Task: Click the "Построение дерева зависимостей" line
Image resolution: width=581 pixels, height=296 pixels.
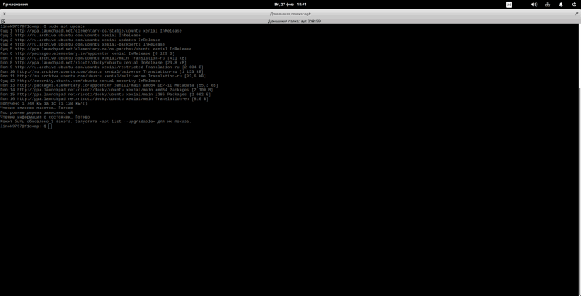Action: click(36, 112)
